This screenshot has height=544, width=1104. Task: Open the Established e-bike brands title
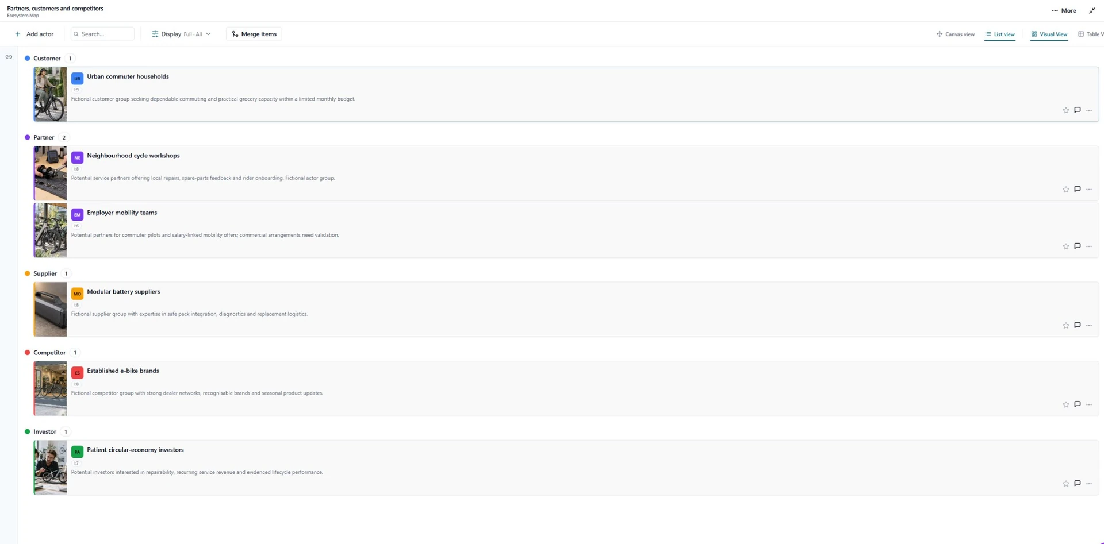(123, 371)
